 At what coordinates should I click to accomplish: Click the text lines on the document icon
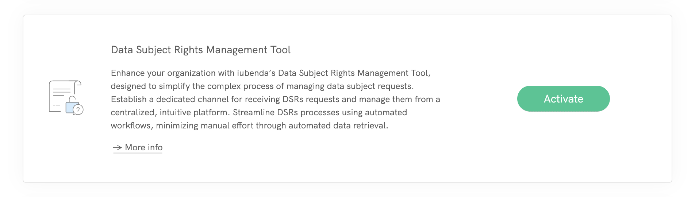click(62, 92)
